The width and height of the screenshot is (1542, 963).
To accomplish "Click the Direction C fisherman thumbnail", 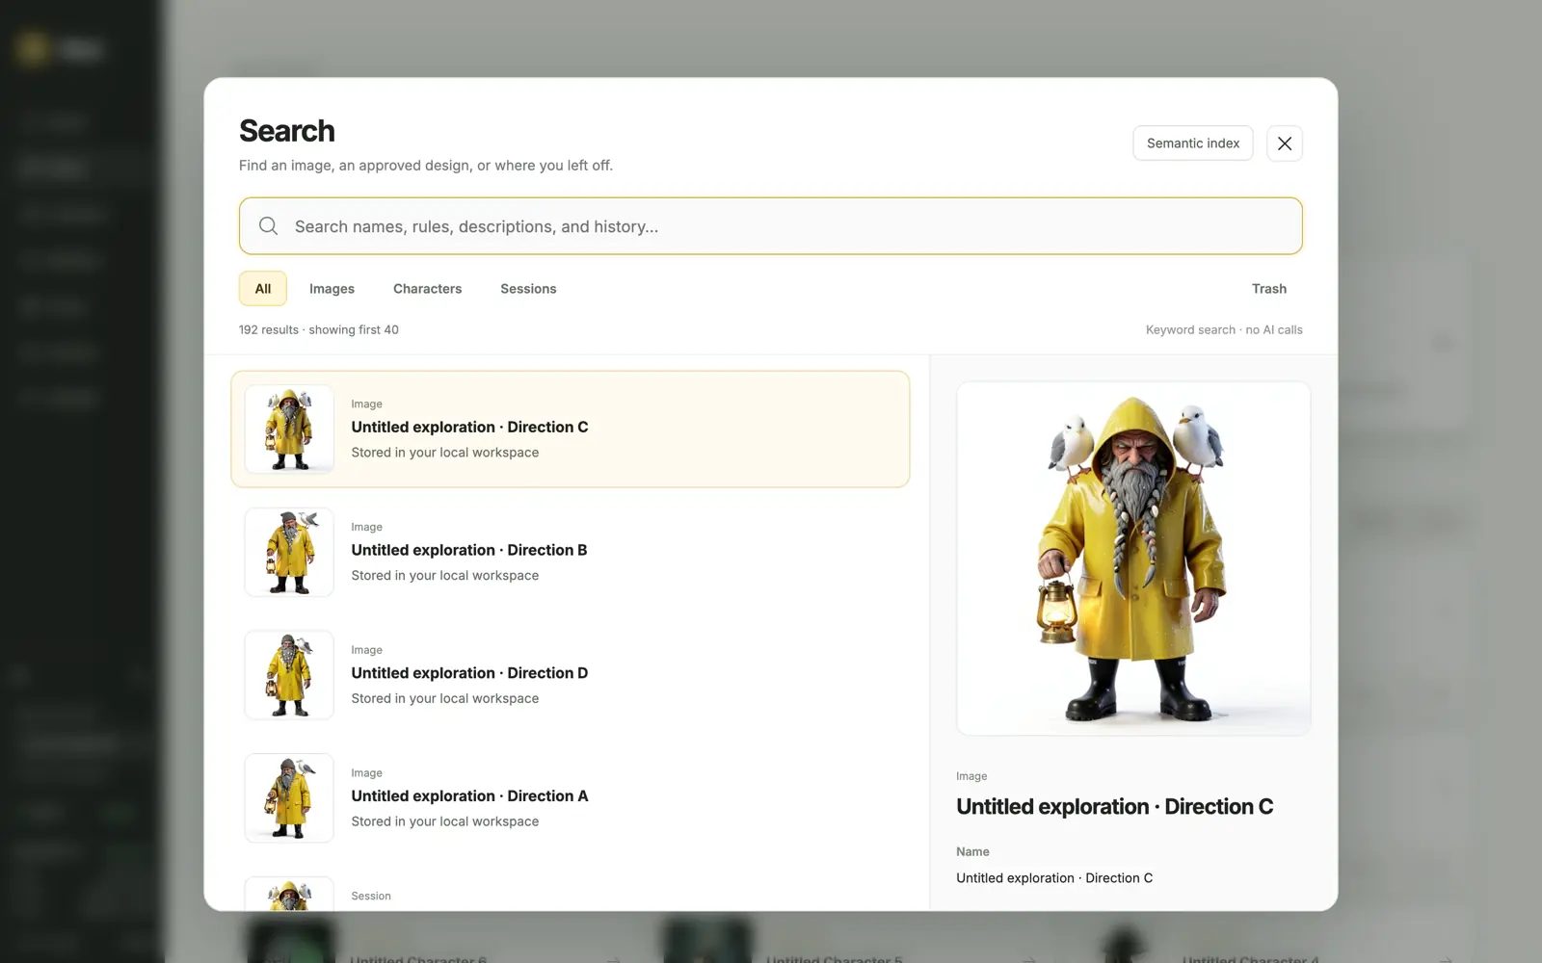I will pyautogui.click(x=289, y=429).
